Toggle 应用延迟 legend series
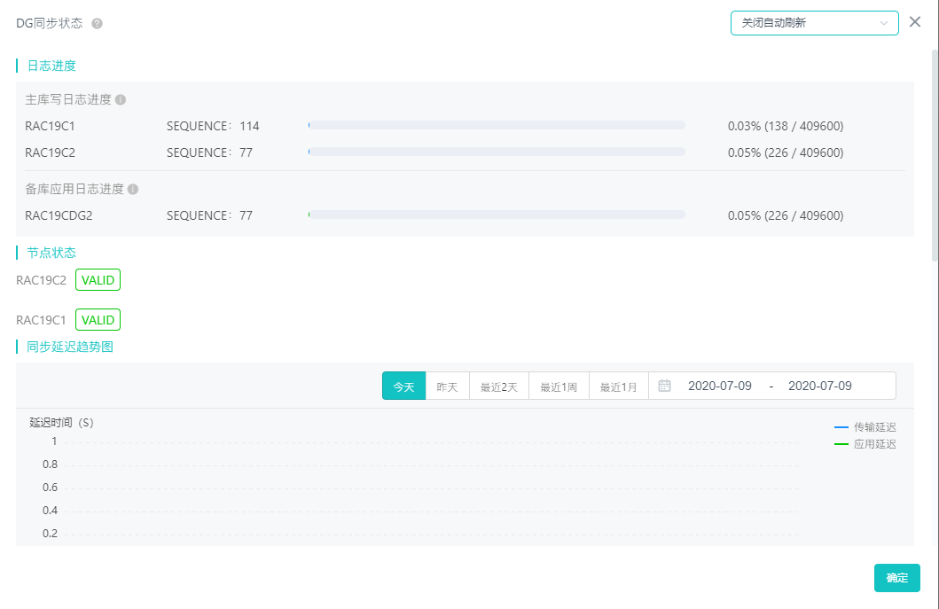The height and width of the screenshot is (609, 939). tap(865, 444)
